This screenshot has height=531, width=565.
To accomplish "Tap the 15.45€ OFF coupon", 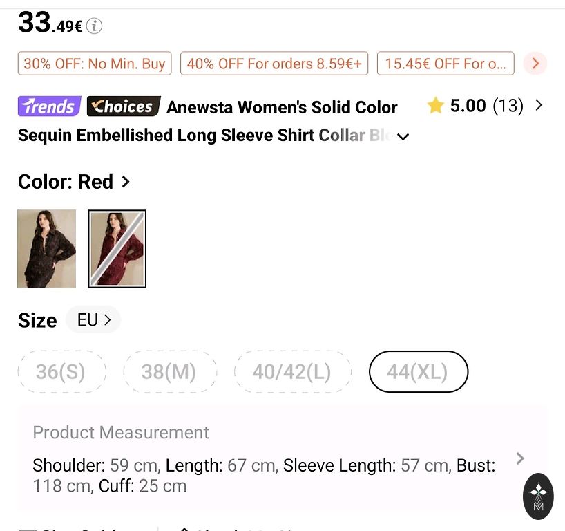I will point(446,64).
